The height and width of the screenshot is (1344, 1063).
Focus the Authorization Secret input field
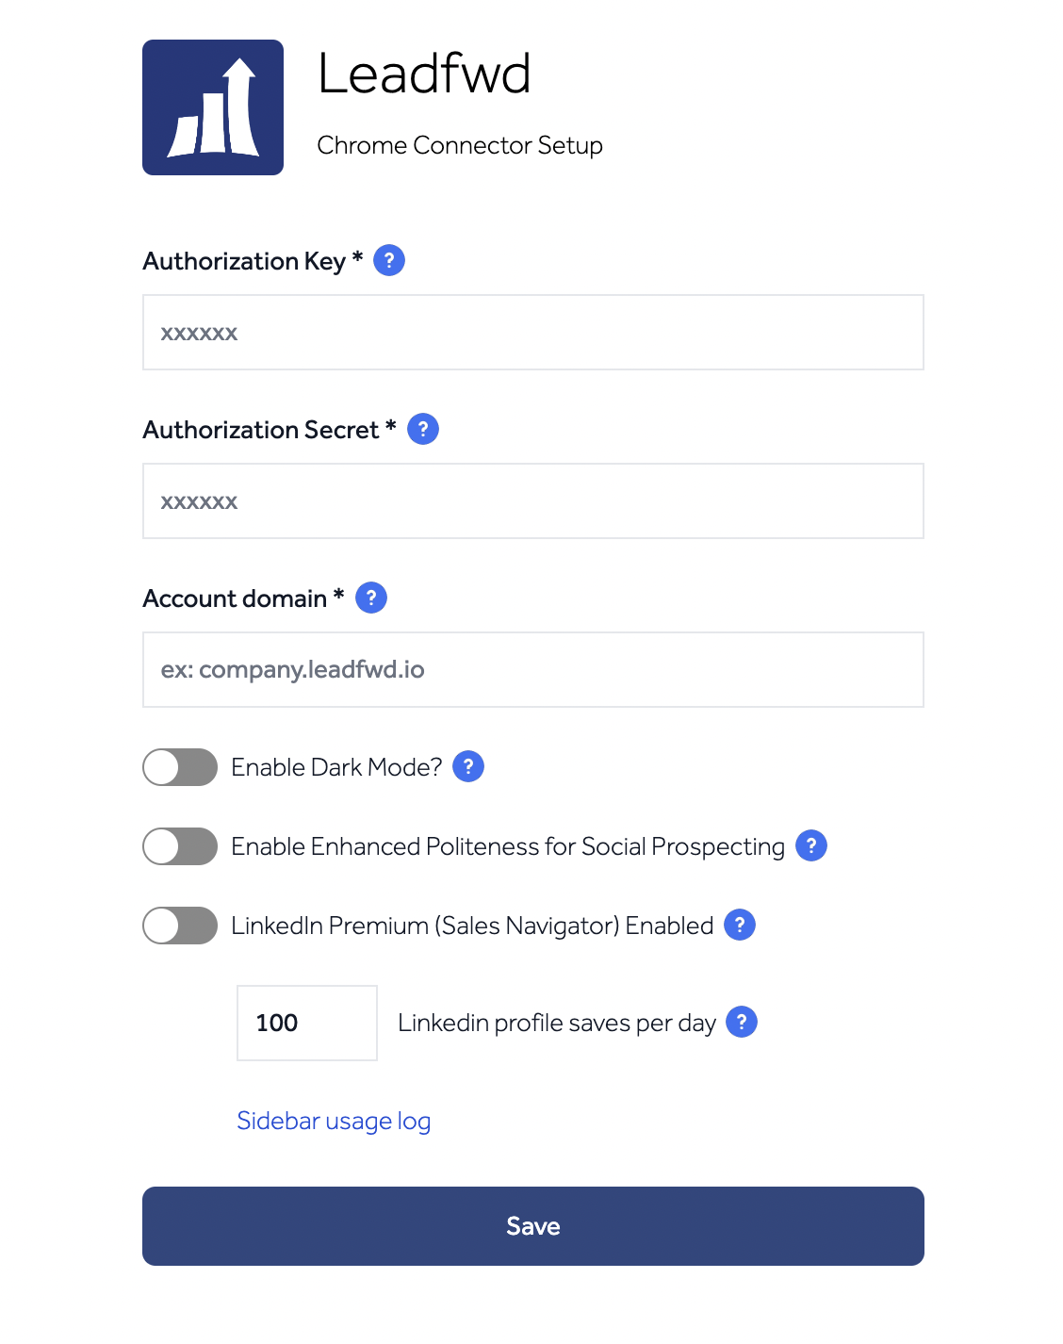(x=533, y=501)
